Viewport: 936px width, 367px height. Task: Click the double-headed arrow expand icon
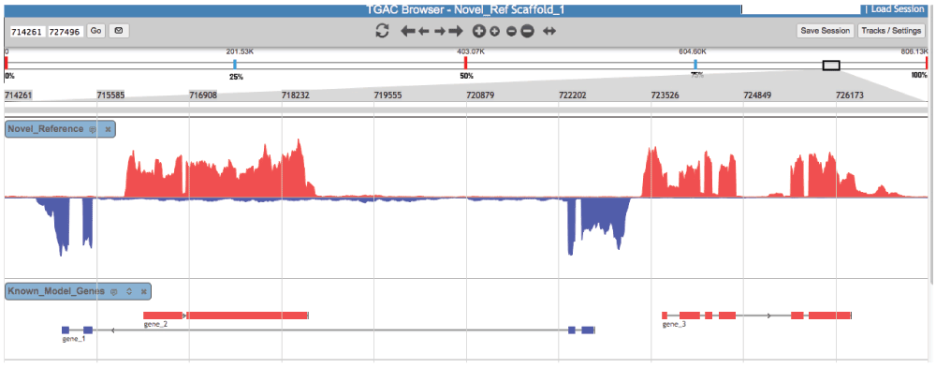(x=549, y=31)
